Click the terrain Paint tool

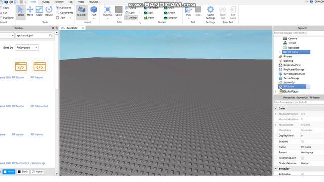pos(149,18)
